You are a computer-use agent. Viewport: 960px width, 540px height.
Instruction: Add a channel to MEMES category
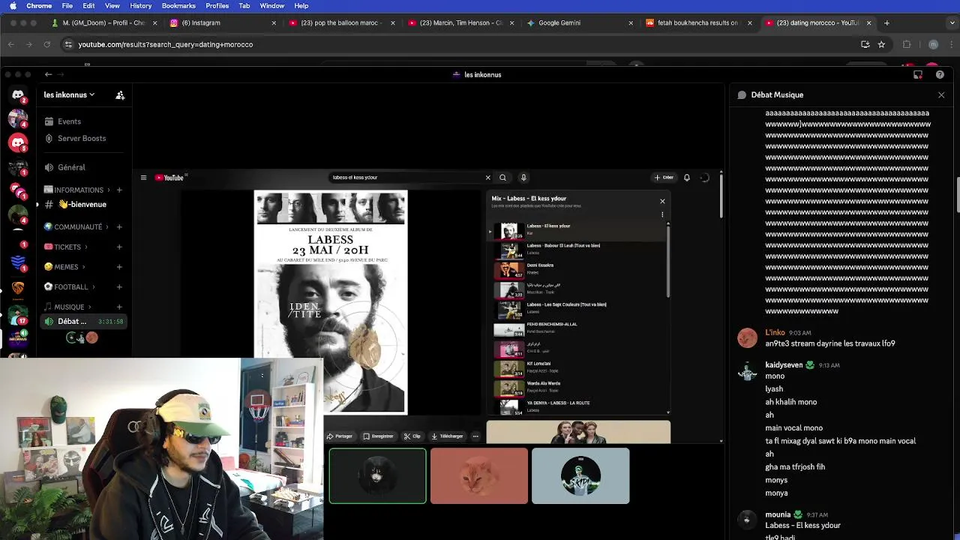pyautogui.click(x=119, y=267)
